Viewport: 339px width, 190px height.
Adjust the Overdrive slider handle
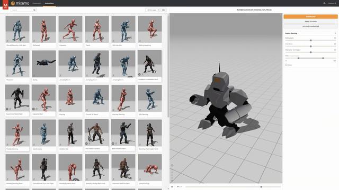pyautogui.click(x=311, y=46)
